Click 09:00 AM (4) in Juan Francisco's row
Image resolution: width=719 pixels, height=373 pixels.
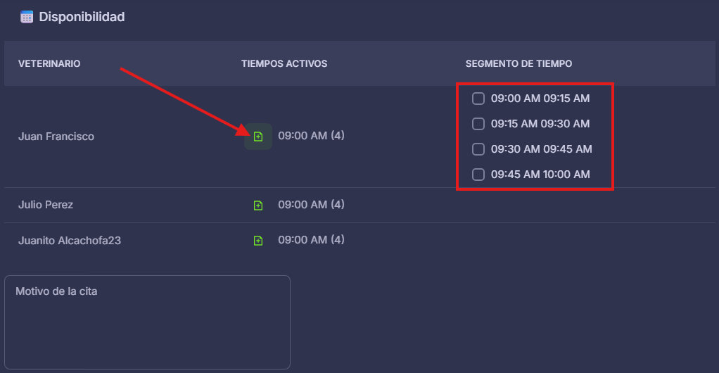(x=311, y=135)
